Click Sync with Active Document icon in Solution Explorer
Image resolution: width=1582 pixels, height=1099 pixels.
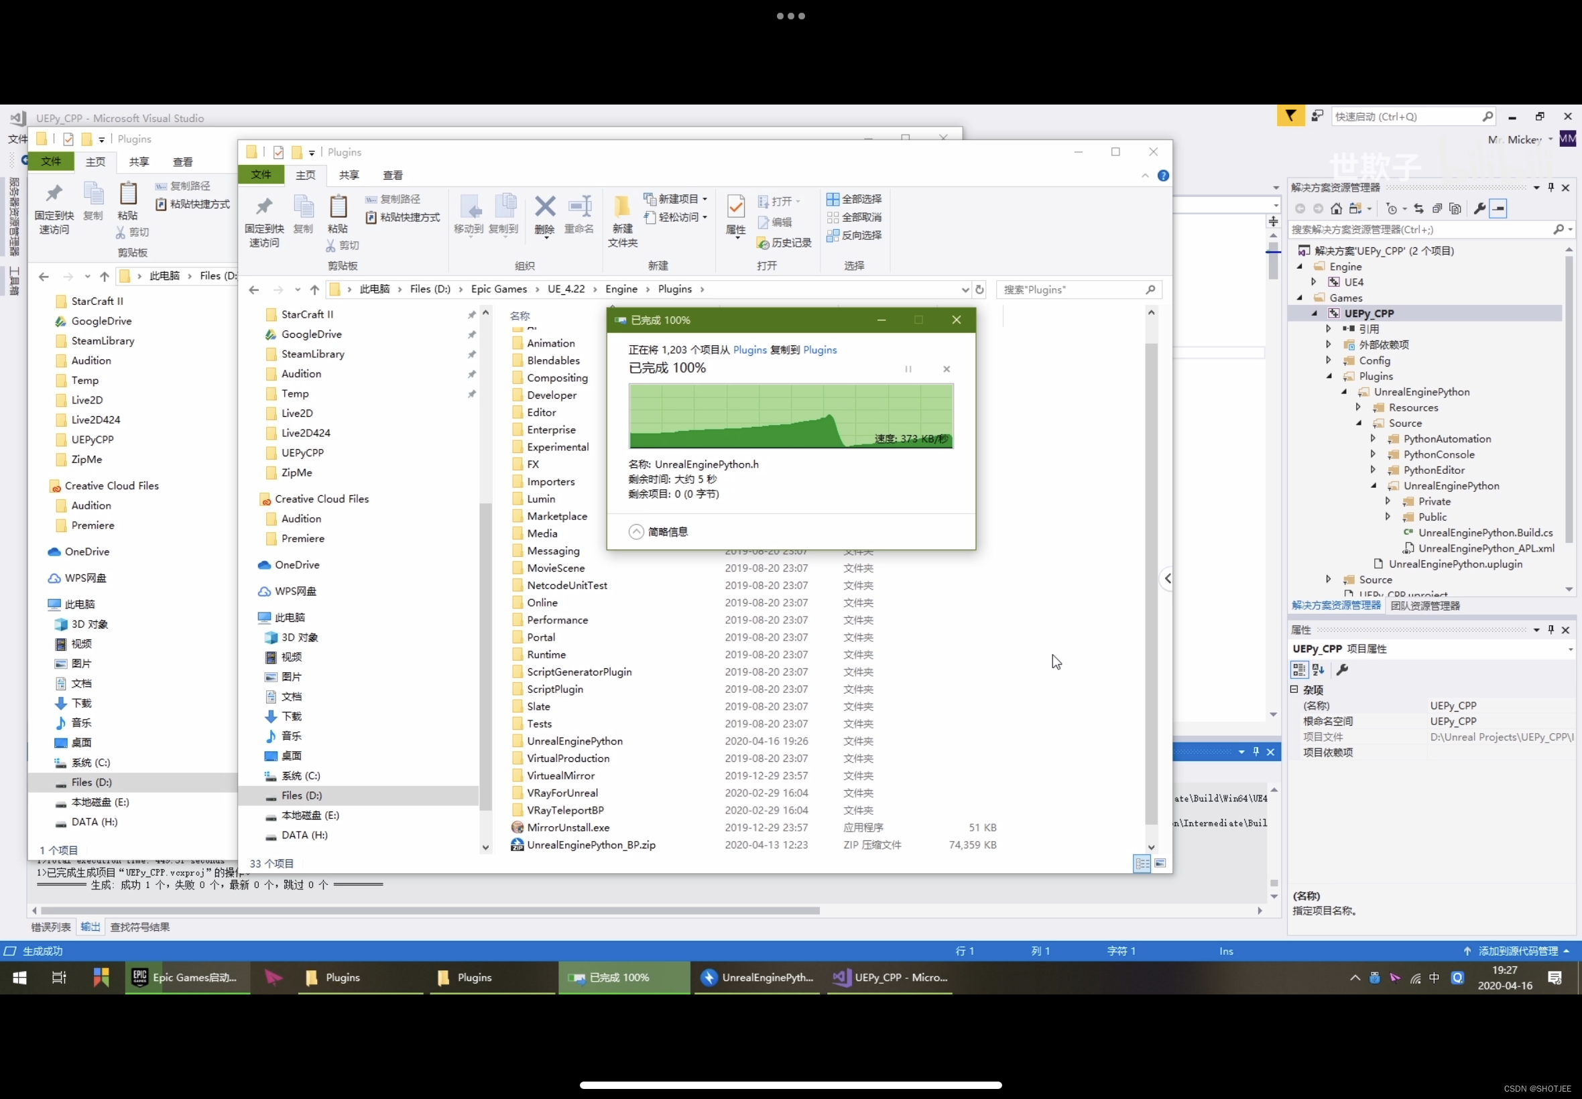pyautogui.click(x=1418, y=208)
